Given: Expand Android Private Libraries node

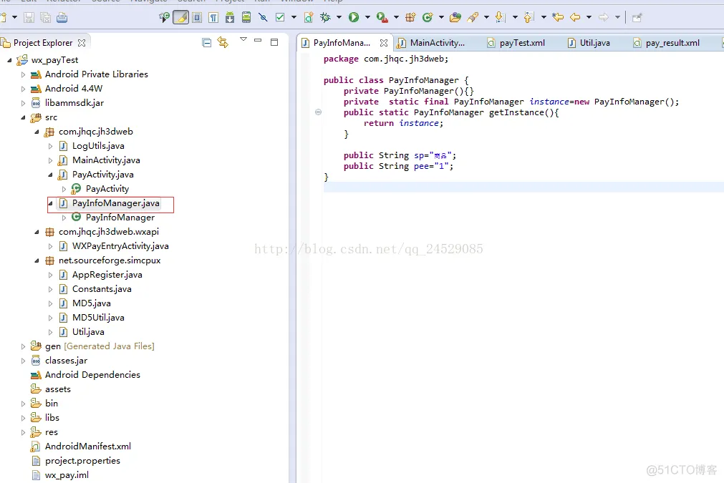Looking at the screenshot, I should pos(23,74).
